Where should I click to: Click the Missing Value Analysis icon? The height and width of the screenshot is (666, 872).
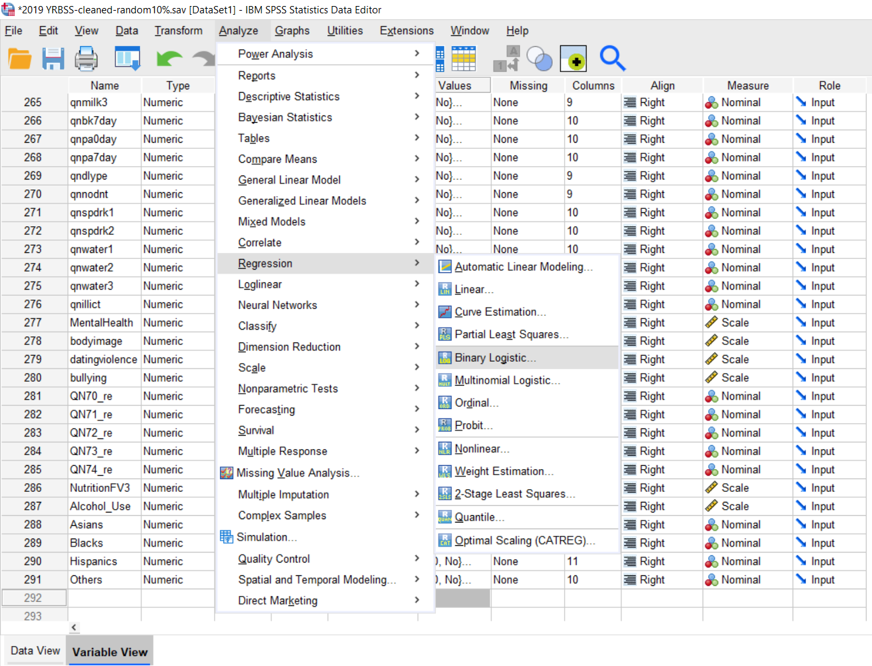click(227, 473)
